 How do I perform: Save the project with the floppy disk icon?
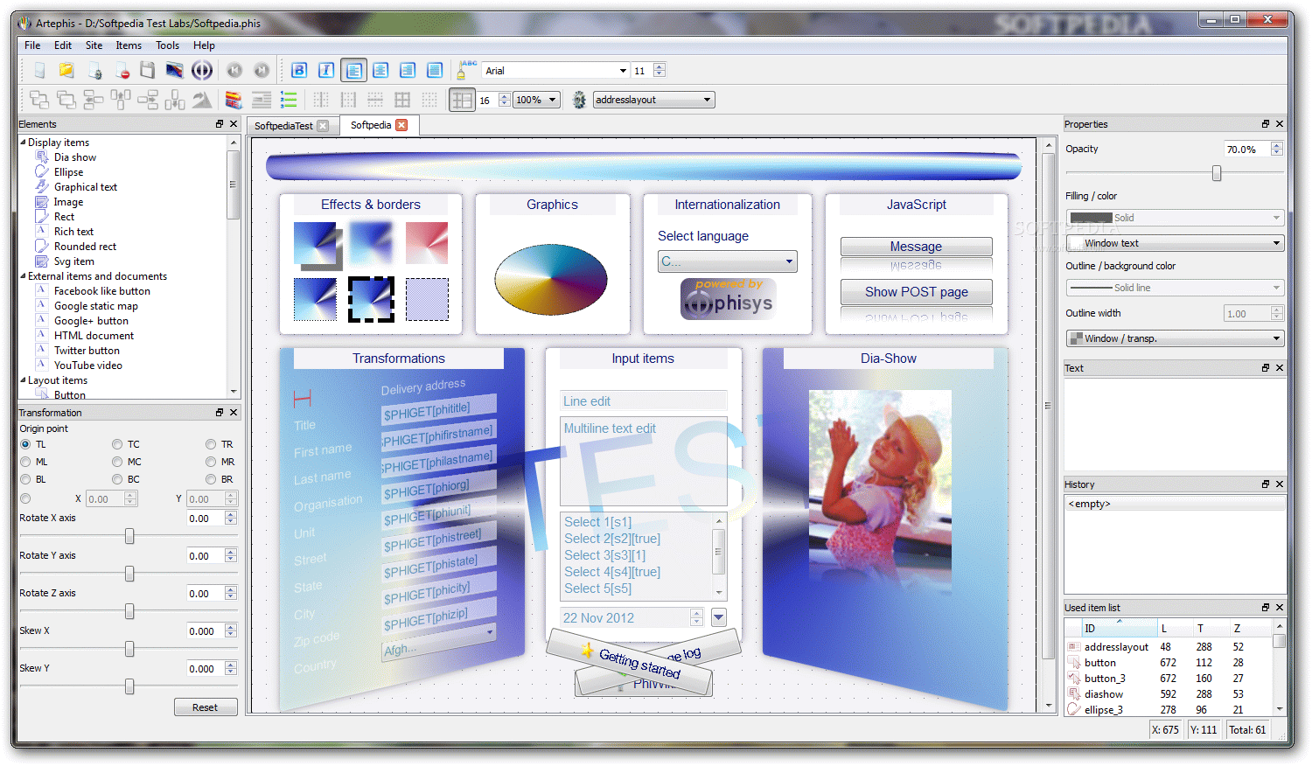click(148, 71)
